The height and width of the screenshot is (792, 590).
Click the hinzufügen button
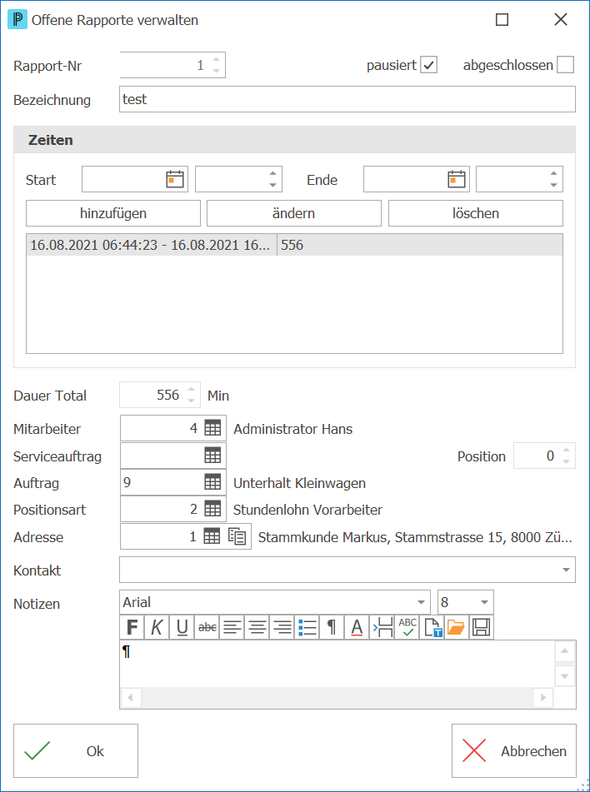(x=113, y=213)
